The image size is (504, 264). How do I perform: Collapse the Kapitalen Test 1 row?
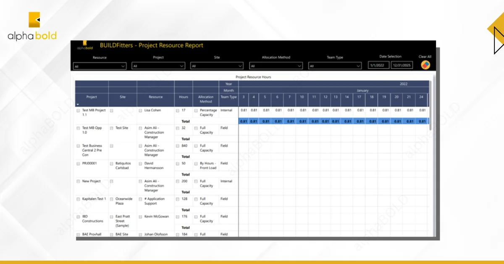click(78, 199)
